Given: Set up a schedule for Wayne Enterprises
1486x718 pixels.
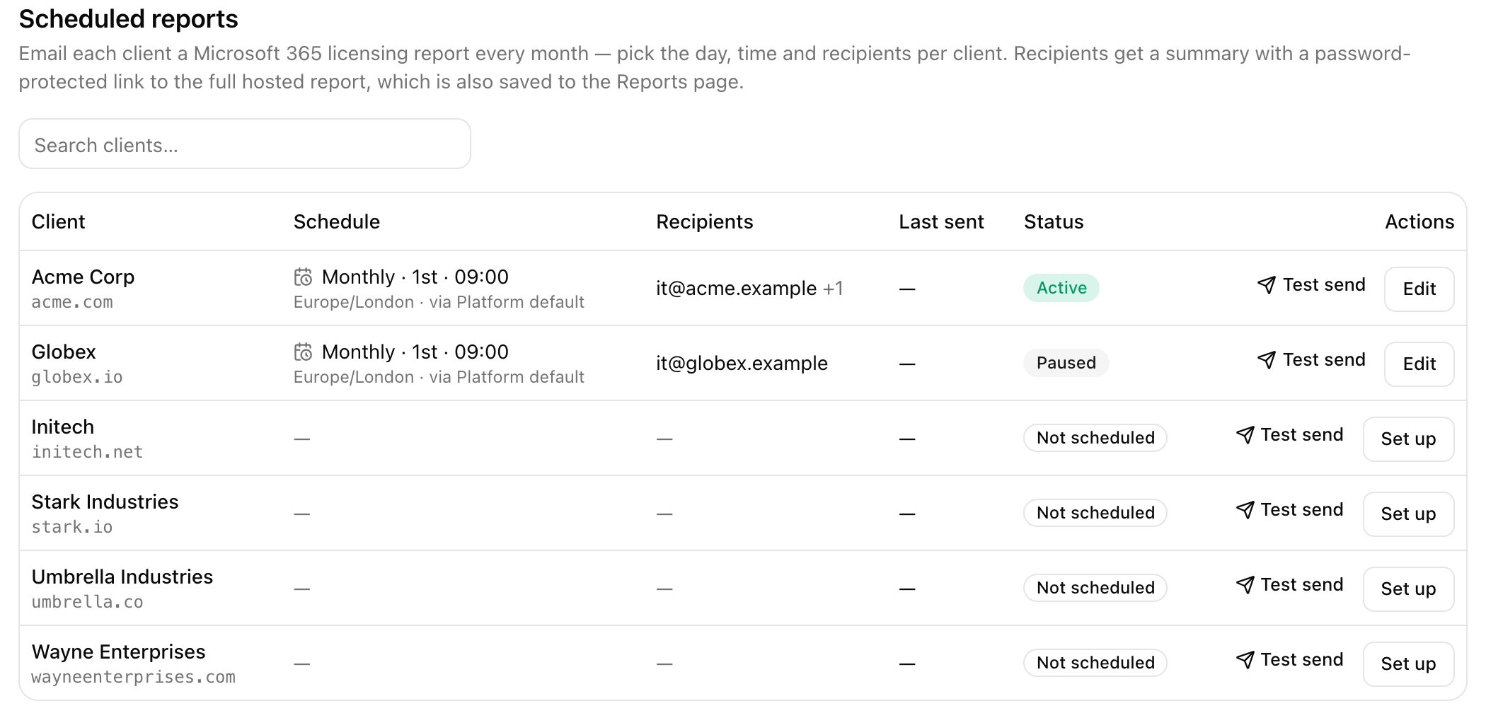Looking at the screenshot, I should click(x=1408, y=664).
